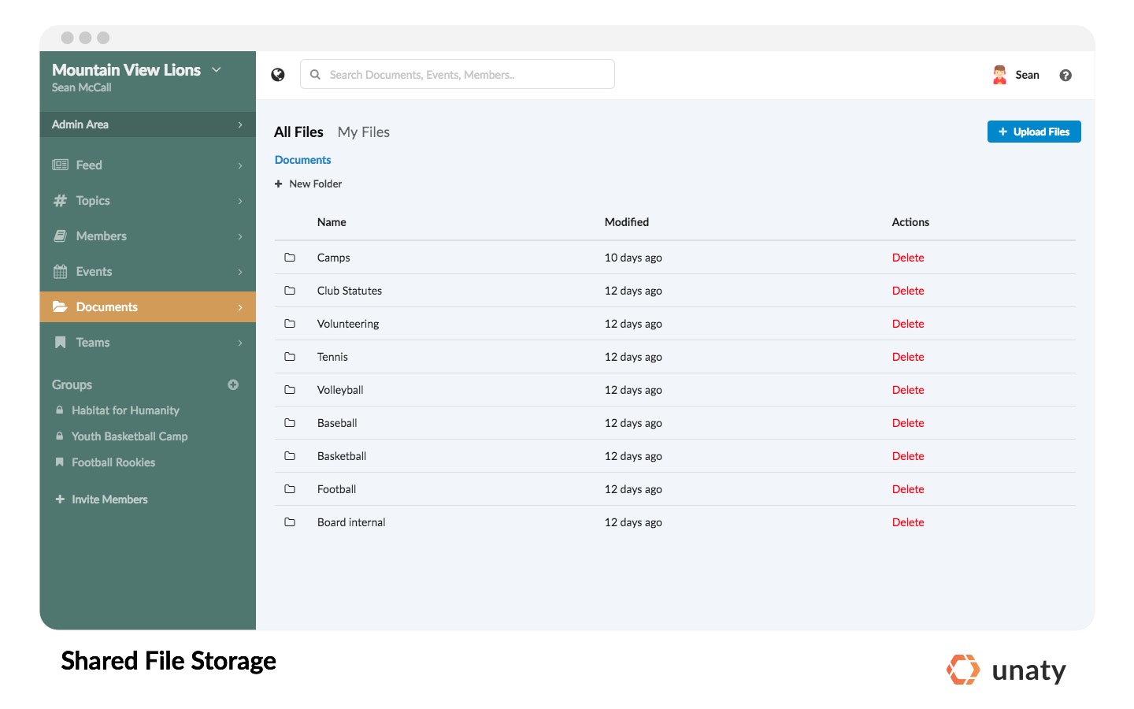This screenshot has height=709, width=1134.
Task: Click the Events calendar icon
Action: coord(60,271)
